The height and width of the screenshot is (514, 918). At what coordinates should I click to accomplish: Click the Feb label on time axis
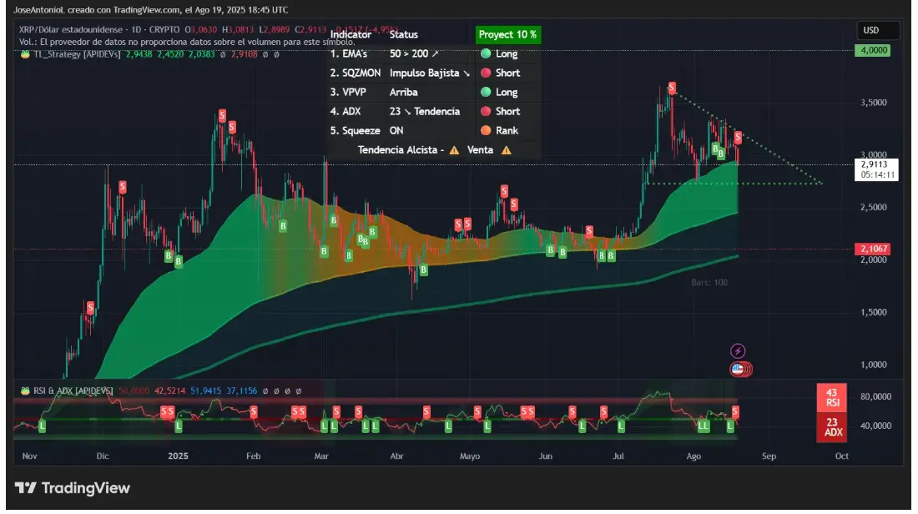click(253, 456)
